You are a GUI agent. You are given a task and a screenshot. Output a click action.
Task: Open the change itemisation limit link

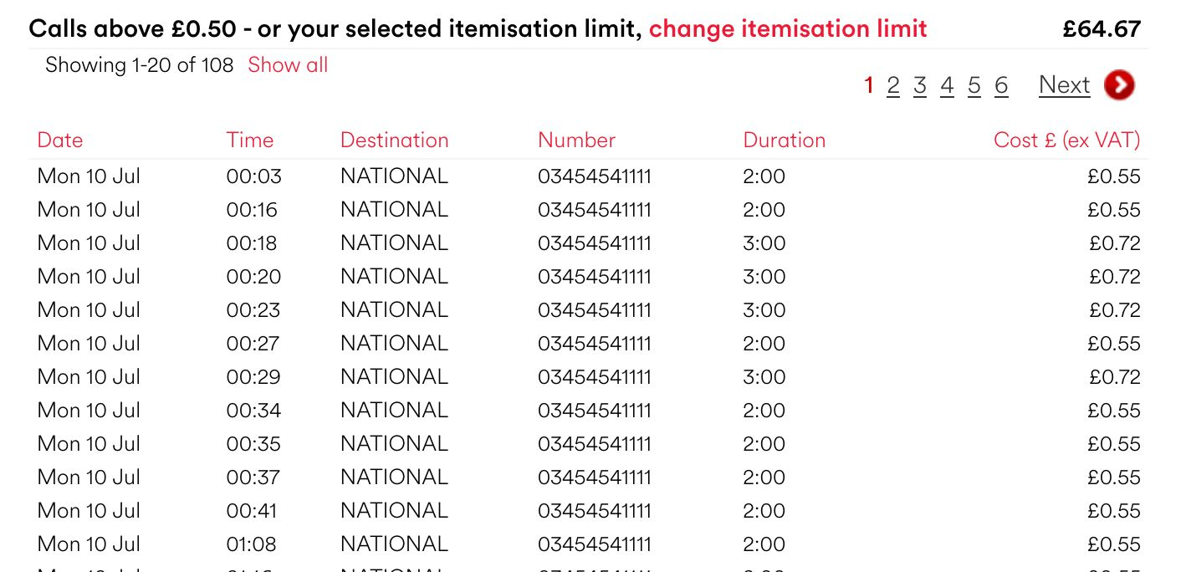pyautogui.click(x=788, y=28)
